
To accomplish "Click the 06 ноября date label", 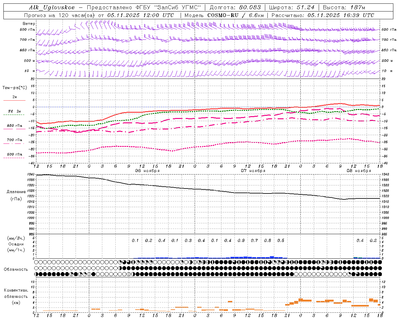I will (147, 171).
